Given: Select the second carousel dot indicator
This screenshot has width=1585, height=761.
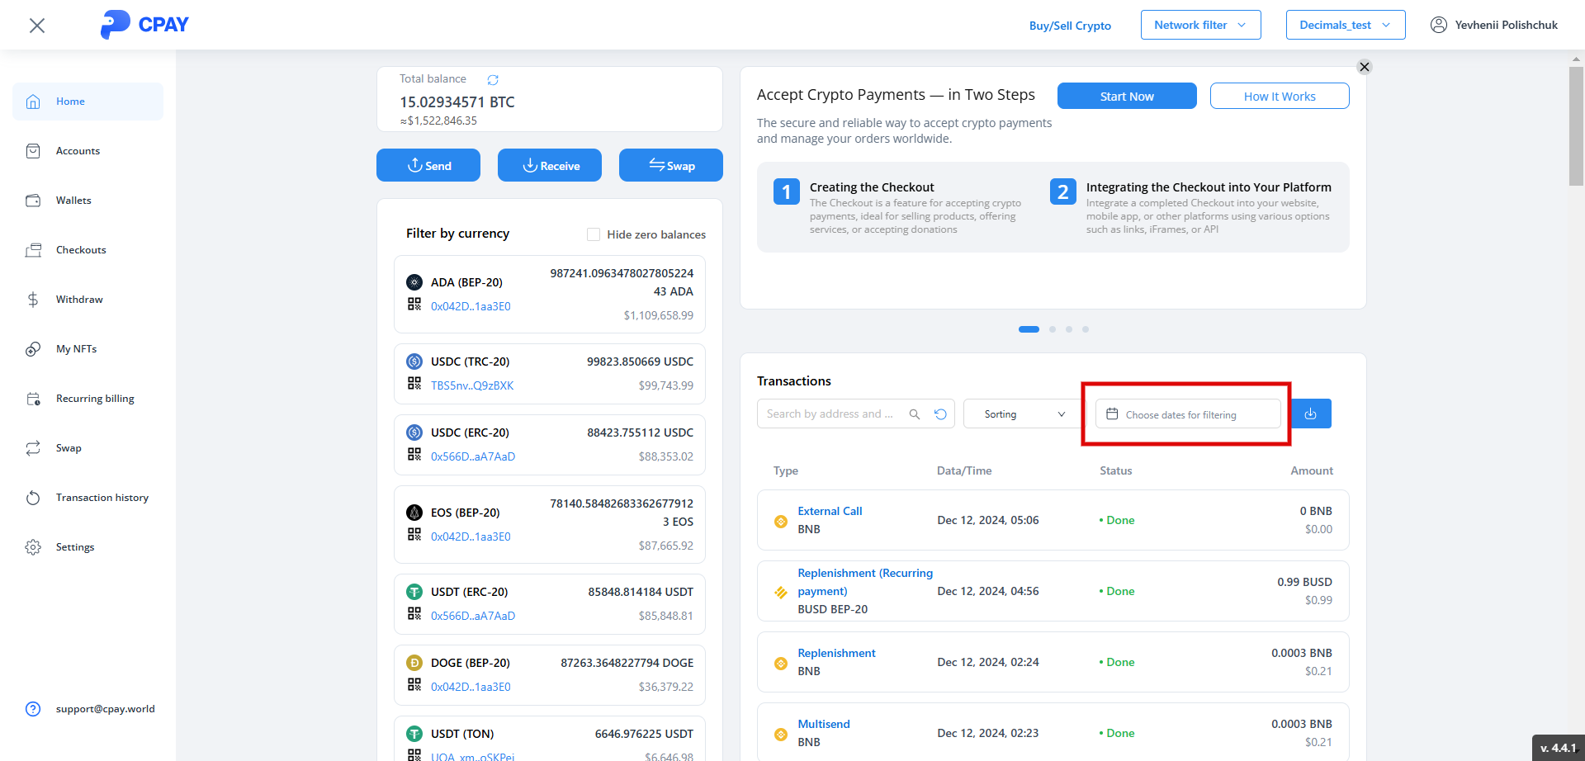Looking at the screenshot, I should [x=1053, y=329].
